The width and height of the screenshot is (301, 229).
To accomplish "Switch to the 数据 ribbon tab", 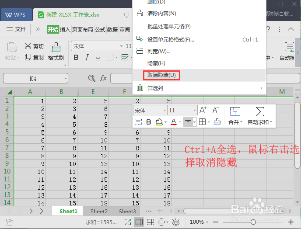I will point(112,30).
